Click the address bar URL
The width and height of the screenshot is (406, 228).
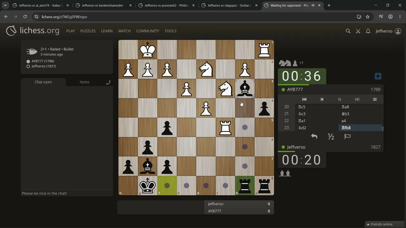coord(64,17)
